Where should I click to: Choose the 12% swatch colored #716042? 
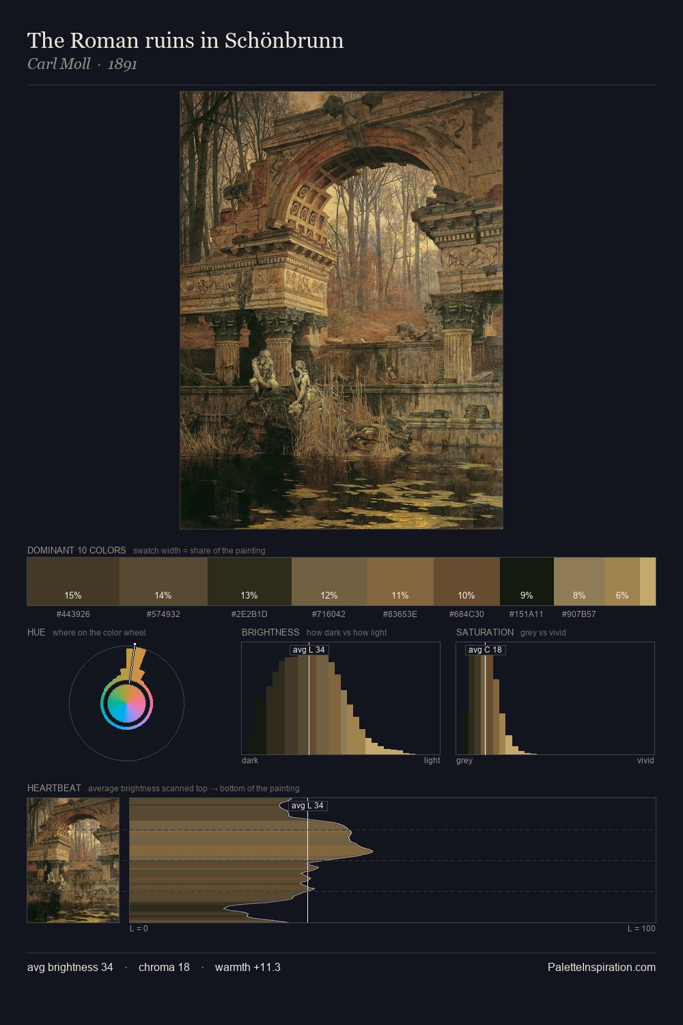(x=329, y=582)
